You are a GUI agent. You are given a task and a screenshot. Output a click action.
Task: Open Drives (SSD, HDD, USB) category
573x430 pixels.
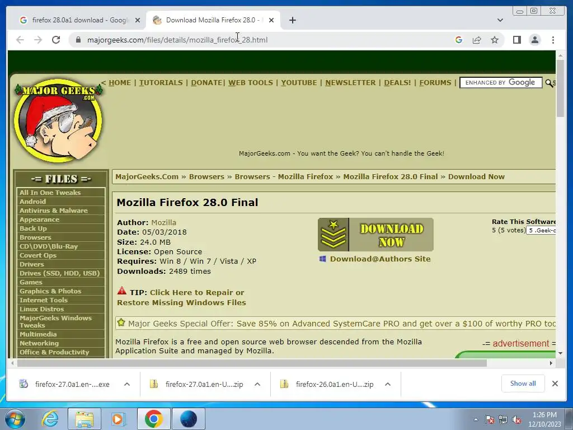tap(59, 273)
